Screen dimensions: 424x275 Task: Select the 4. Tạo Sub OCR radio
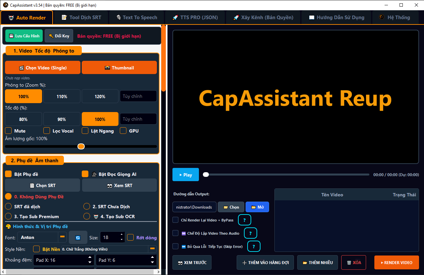click(x=87, y=216)
